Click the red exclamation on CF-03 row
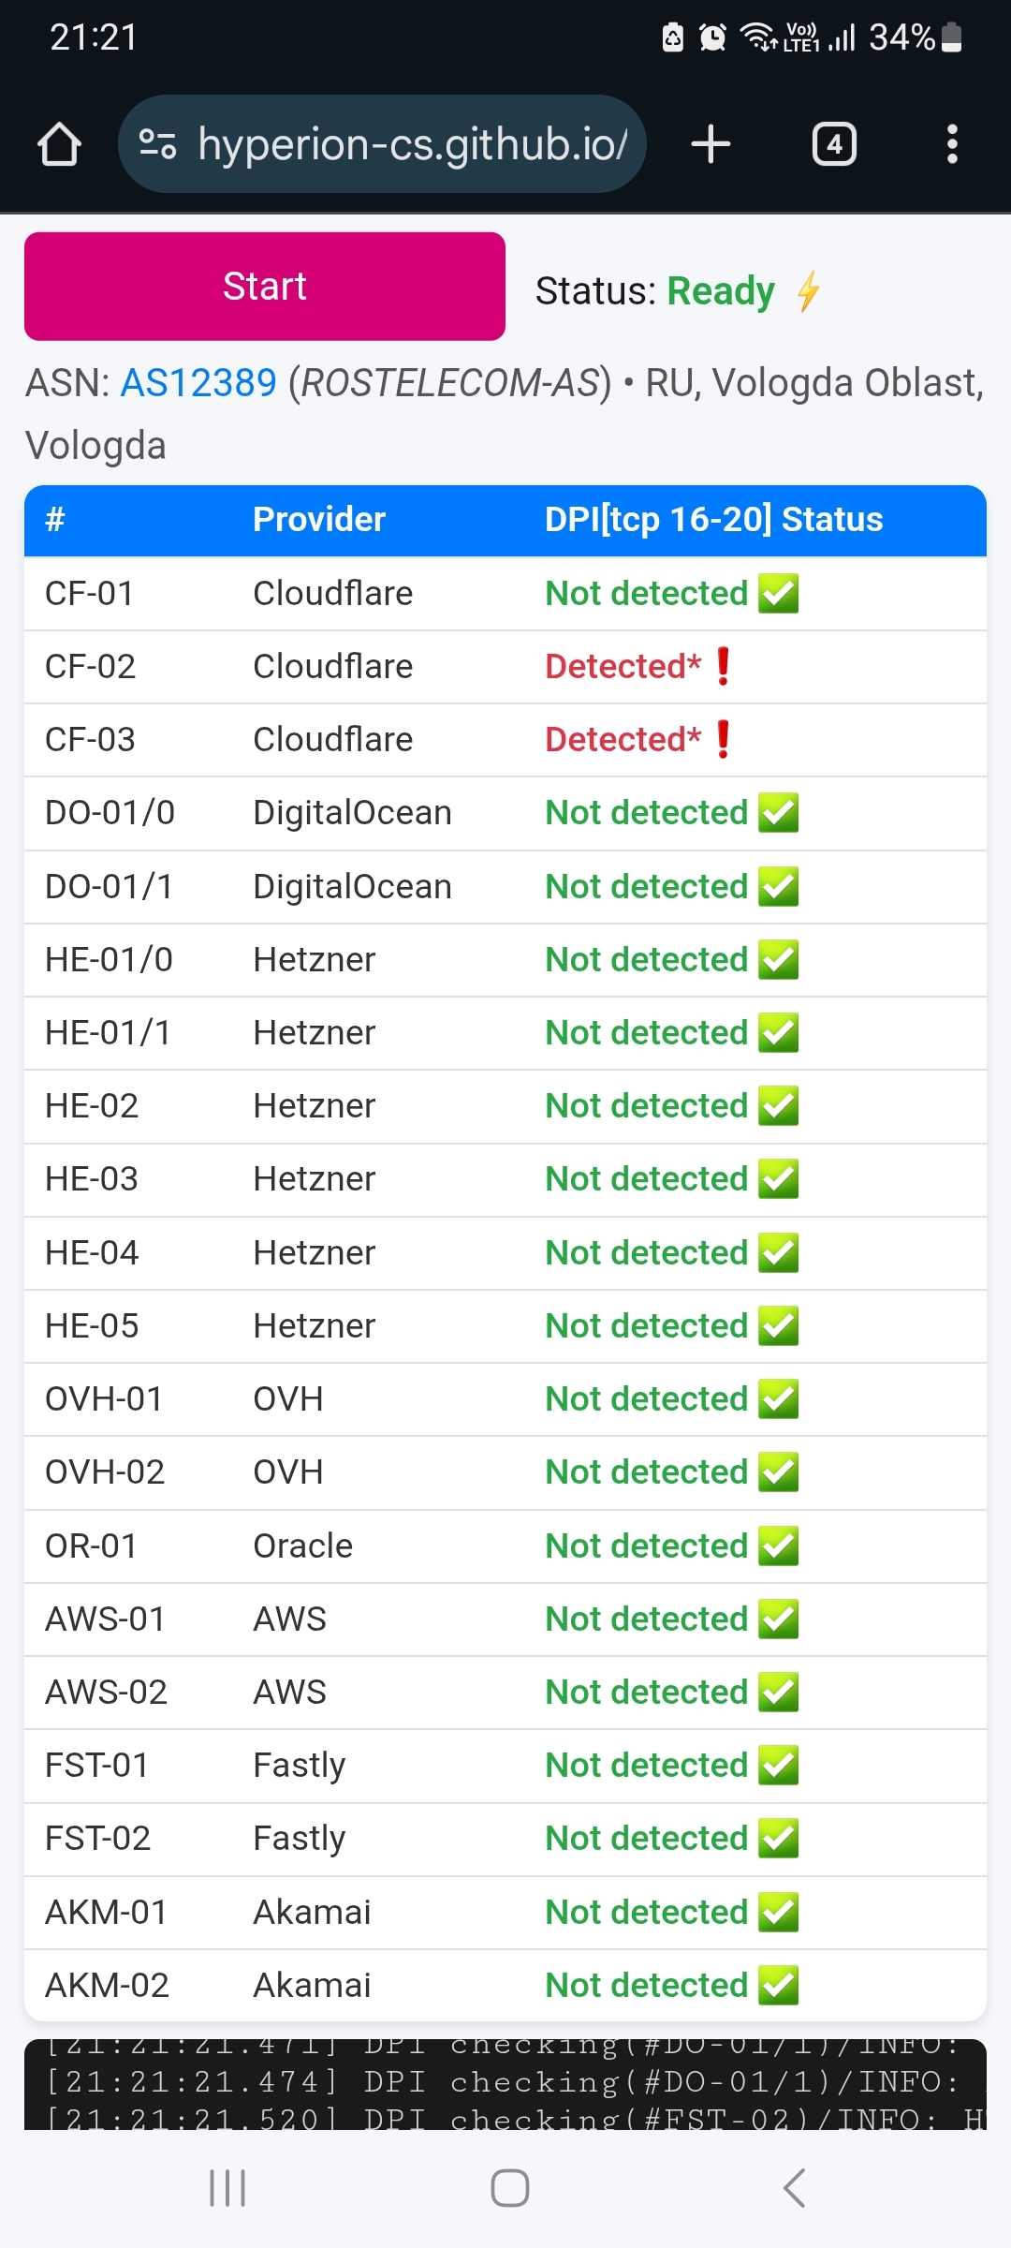Image resolution: width=1011 pixels, height=2248 pixels. 723,740
